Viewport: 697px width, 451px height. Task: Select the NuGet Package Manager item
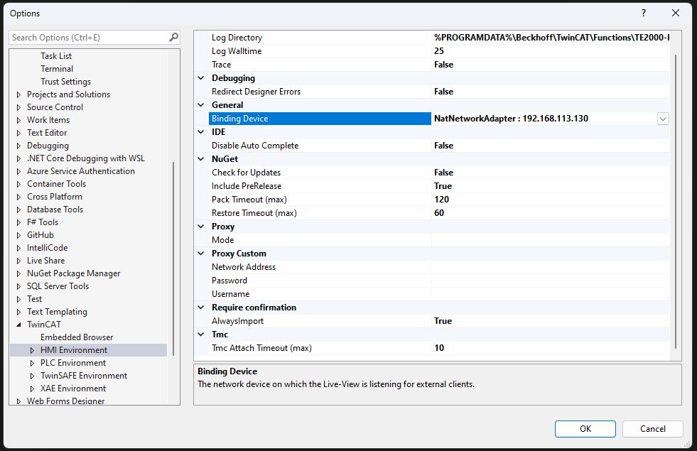[73, 273]
